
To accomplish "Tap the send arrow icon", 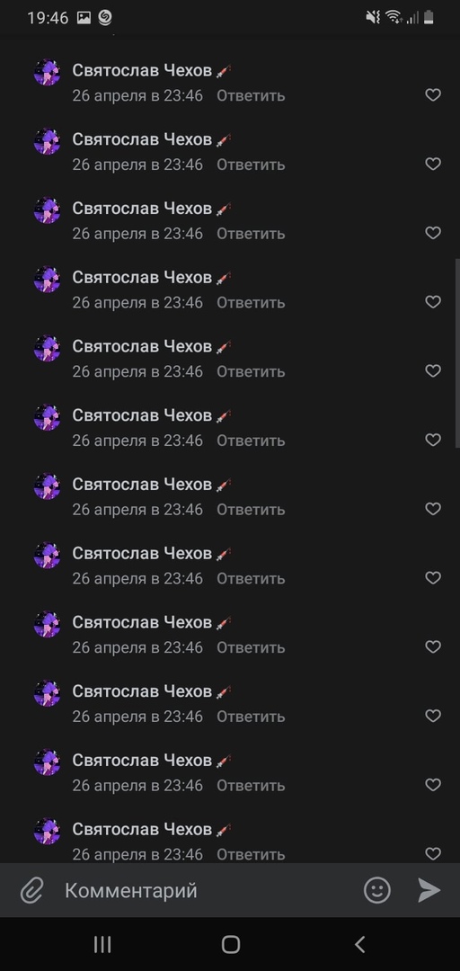I will pos(429,890).
